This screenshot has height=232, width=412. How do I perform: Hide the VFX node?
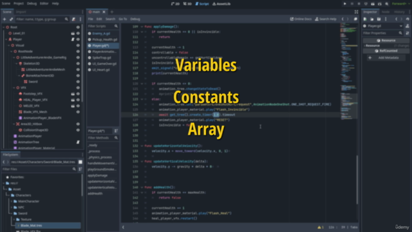click(x=78, y=88)
